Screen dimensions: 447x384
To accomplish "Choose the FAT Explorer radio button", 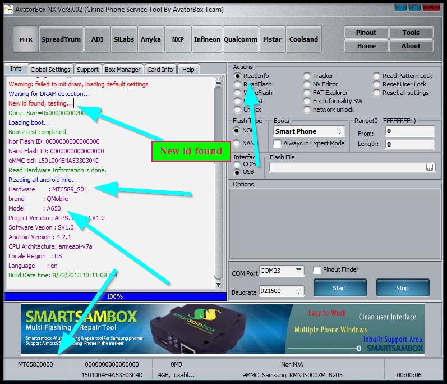I will [x=307, y=93].
